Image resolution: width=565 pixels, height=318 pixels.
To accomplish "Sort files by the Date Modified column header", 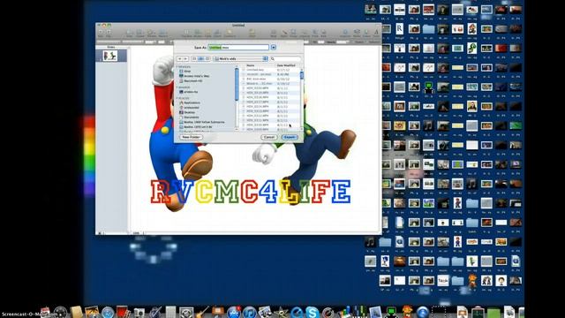I will click(x=287, y=65).
